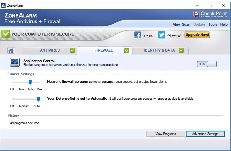
Task: Click the View Programs button
Action: pyautogui.click(x=166, y=134)
